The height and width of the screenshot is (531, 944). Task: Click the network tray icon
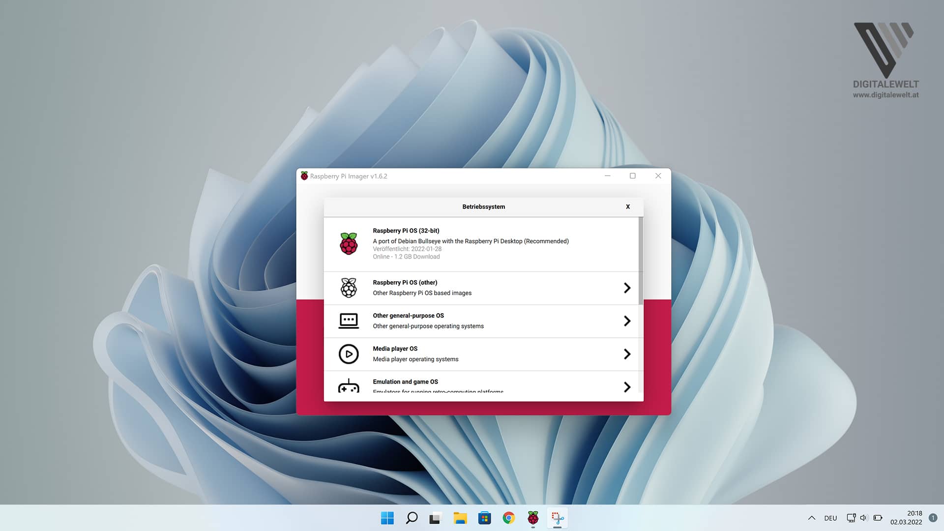[851, 518]
